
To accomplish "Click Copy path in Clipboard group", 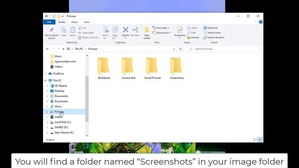I will 86,33.
